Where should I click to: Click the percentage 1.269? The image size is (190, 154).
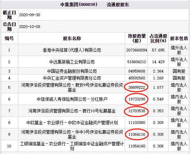pos(158,78)
